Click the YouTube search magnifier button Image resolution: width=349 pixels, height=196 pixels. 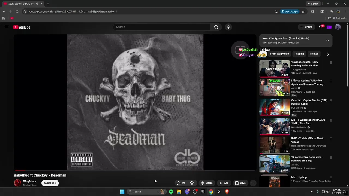point(216,27)
